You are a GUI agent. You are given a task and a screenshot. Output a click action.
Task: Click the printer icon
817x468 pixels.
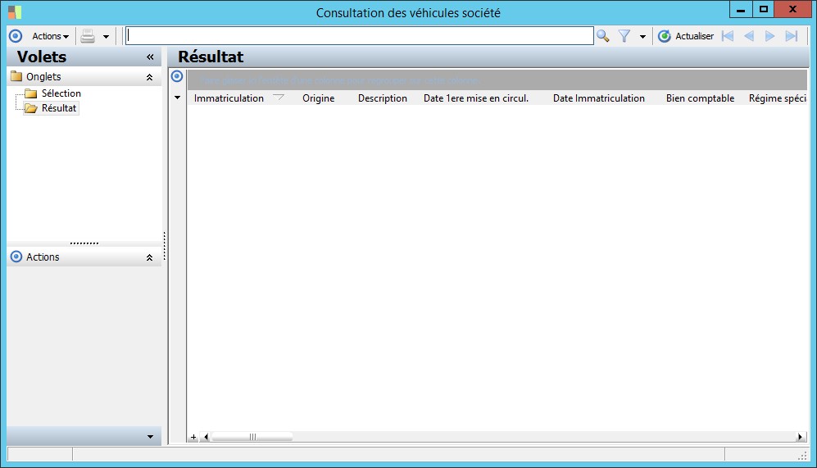tap(88, 36)
